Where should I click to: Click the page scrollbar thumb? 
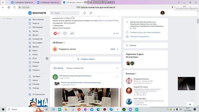(x=198, y=21)
